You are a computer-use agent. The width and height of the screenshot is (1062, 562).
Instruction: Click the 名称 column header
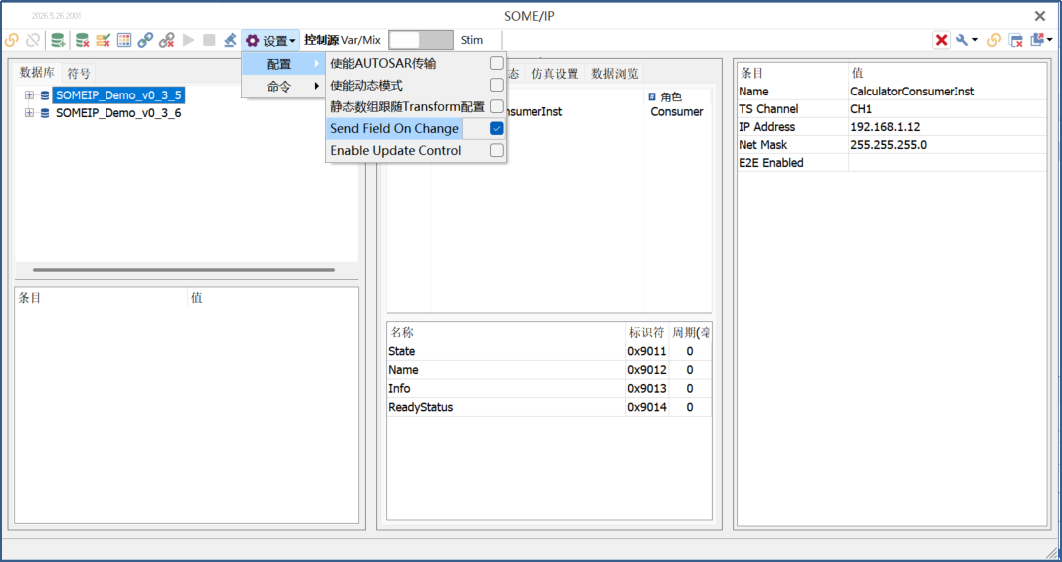coord(506,332)
